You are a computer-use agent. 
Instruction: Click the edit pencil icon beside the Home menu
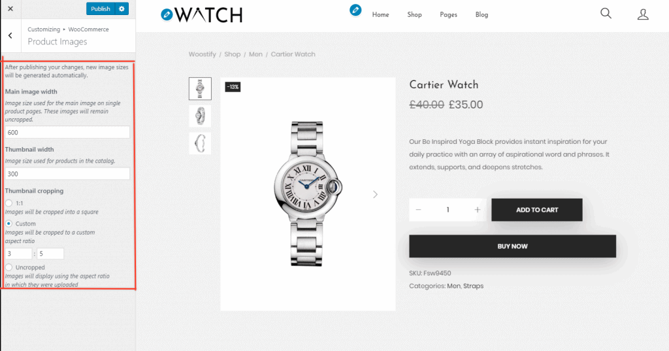pyautogui.click(x=355, y=10)
